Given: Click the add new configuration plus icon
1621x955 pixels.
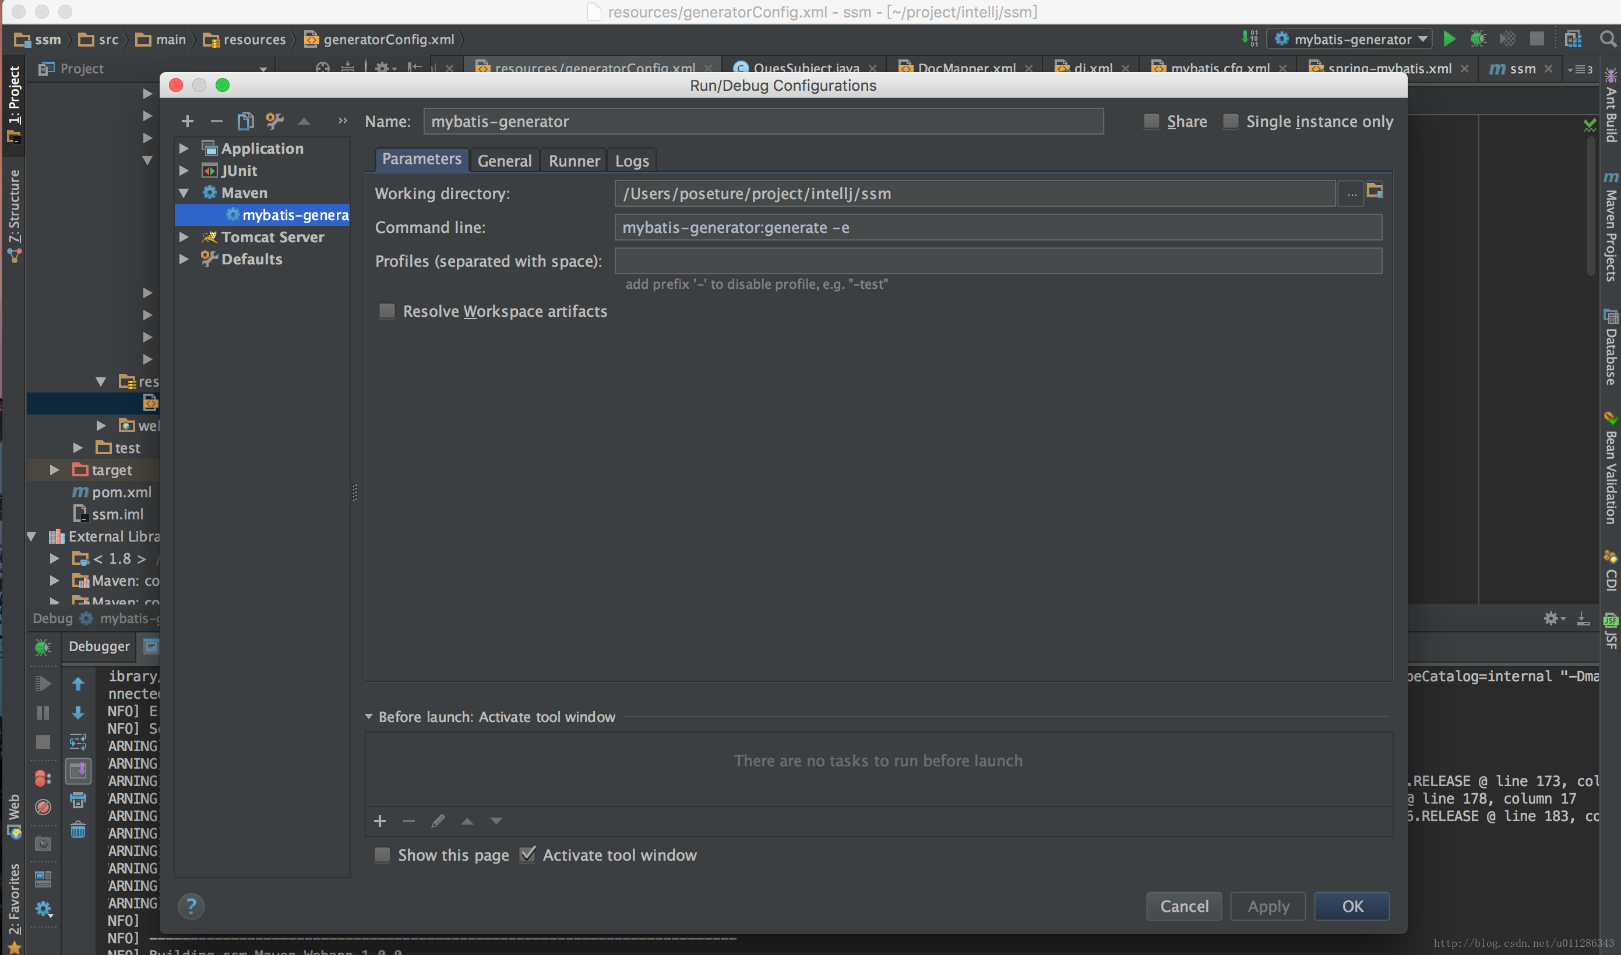Looking at the screenshot, I should point(188,121).
